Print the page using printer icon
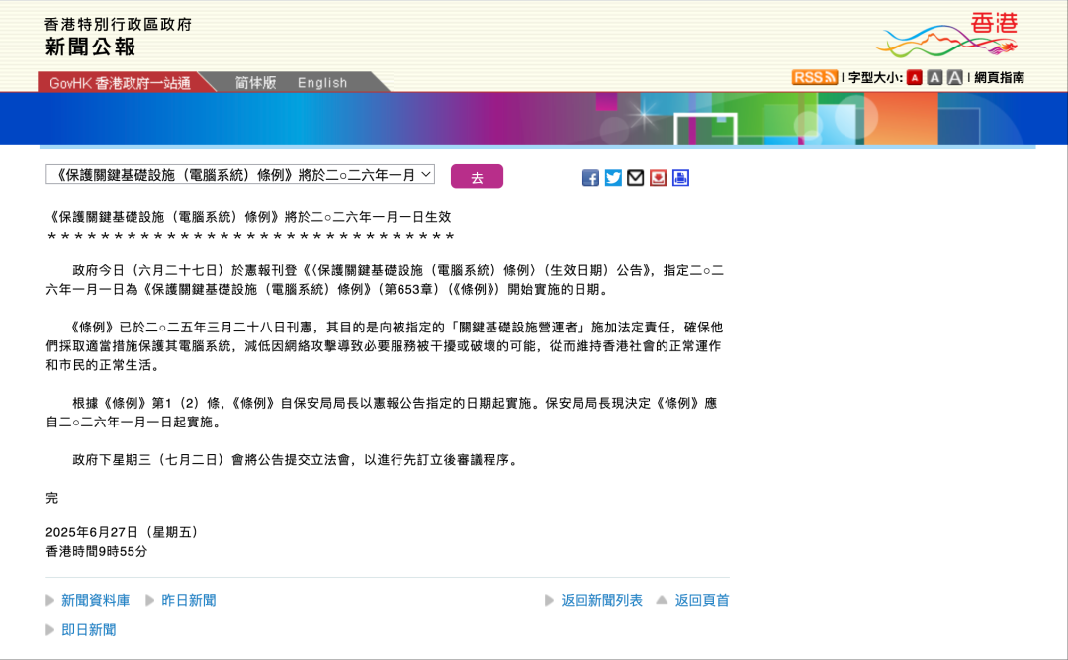Screen dimensions: 1068x660 pos(680,178)
